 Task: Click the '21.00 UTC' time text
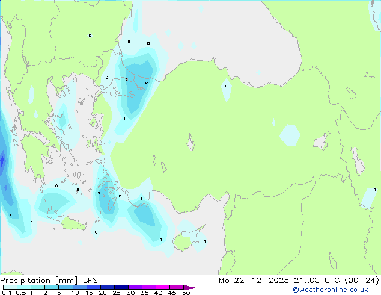[x=317, y=281]
